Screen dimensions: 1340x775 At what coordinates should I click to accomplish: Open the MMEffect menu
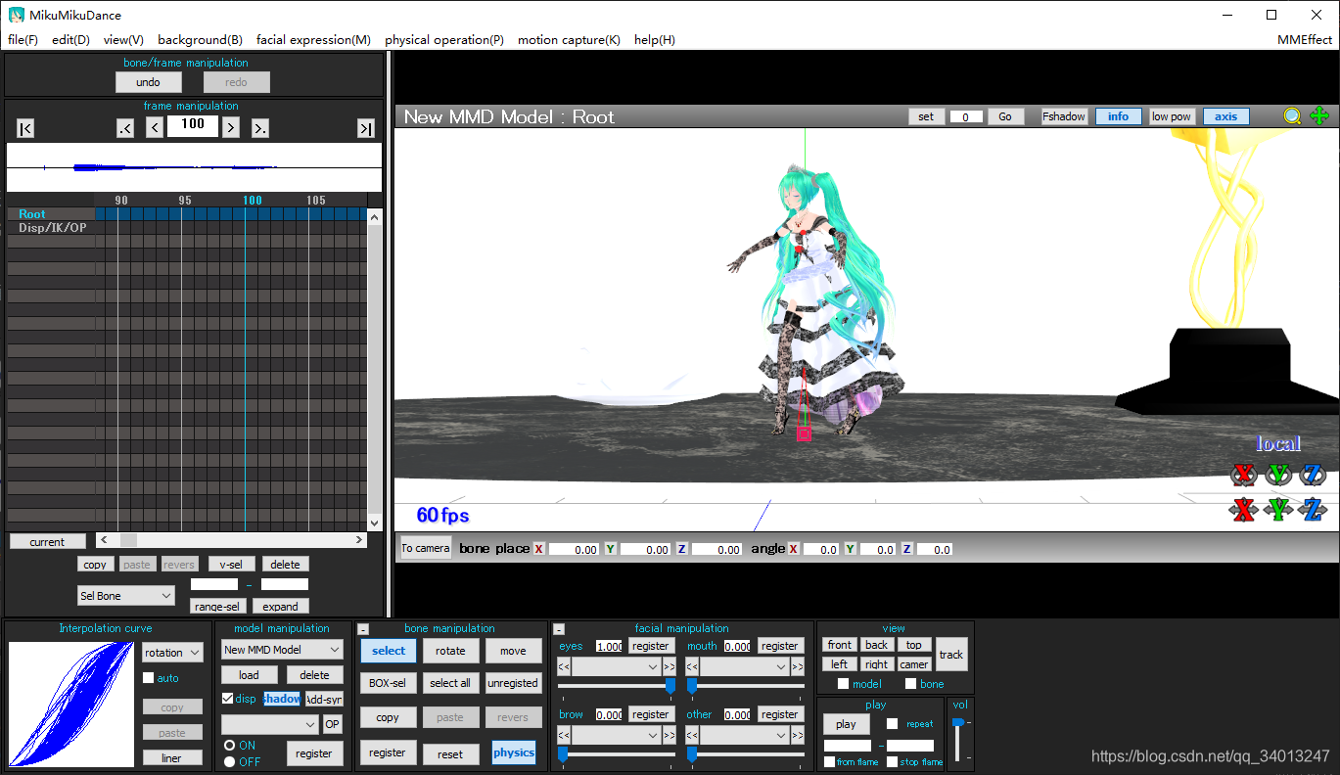pyautogui.click(x=1305, y=40)
